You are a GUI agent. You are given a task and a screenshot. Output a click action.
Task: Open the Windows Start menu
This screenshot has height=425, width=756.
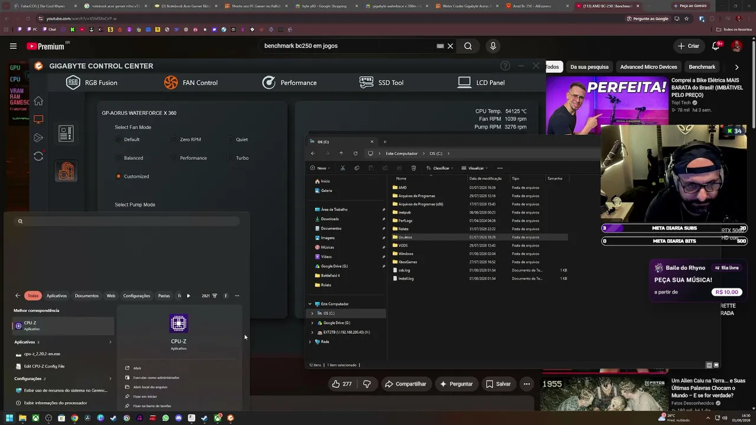(x=9, y=418)
